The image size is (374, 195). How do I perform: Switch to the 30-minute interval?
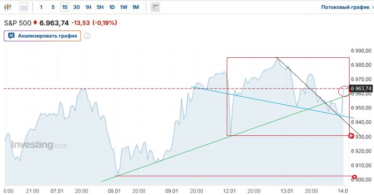(76, 8)
